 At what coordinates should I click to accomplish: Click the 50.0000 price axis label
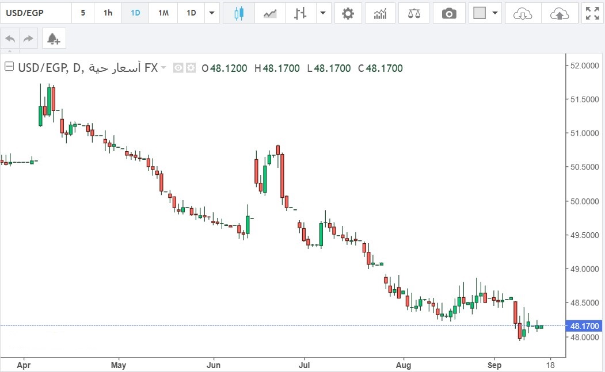[x=584, y=201]
